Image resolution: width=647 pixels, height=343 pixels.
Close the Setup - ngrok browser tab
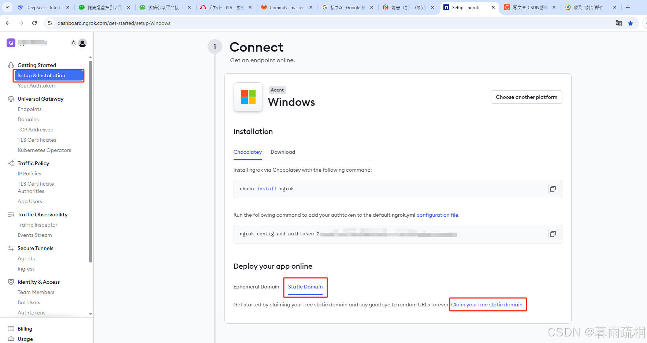click(x=493, y=7)
